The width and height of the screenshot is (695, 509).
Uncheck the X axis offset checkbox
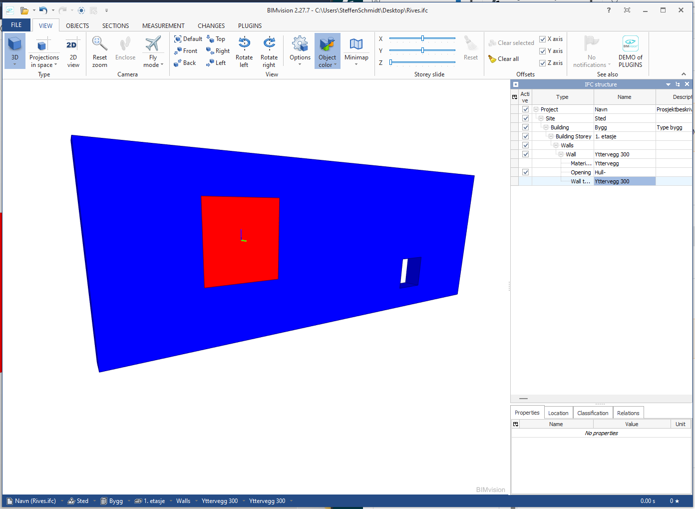pyautogui.click(x=542, y=39)
